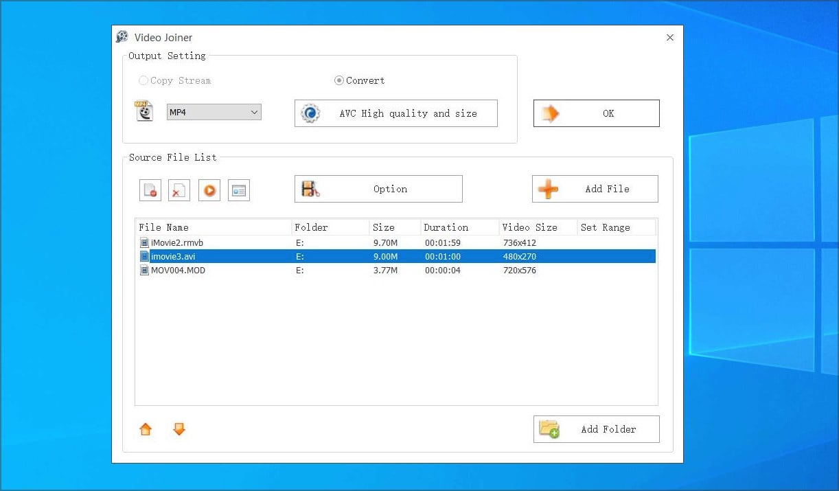This screenshot has height=491, width=839.
Task: Select the MOV004.MOD file row
Action: [395, 270]
